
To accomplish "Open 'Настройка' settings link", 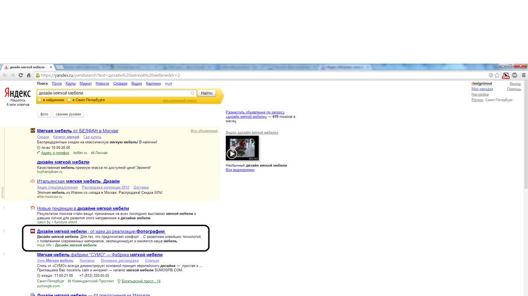I will coord(480,95).
